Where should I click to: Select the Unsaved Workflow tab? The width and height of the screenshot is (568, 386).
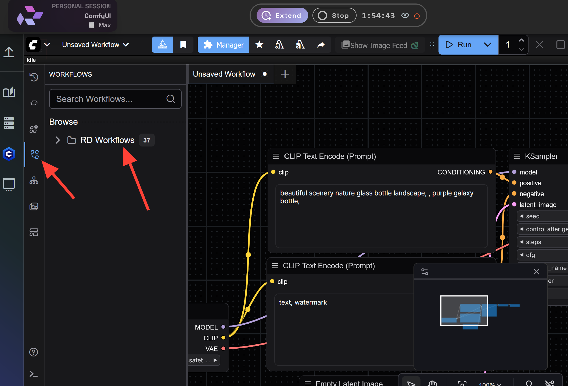point(224,74)
